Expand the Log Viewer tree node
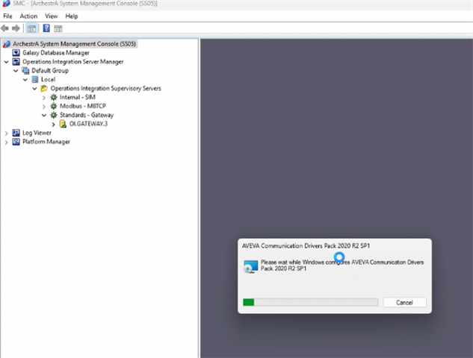 [x=7, y=133]
